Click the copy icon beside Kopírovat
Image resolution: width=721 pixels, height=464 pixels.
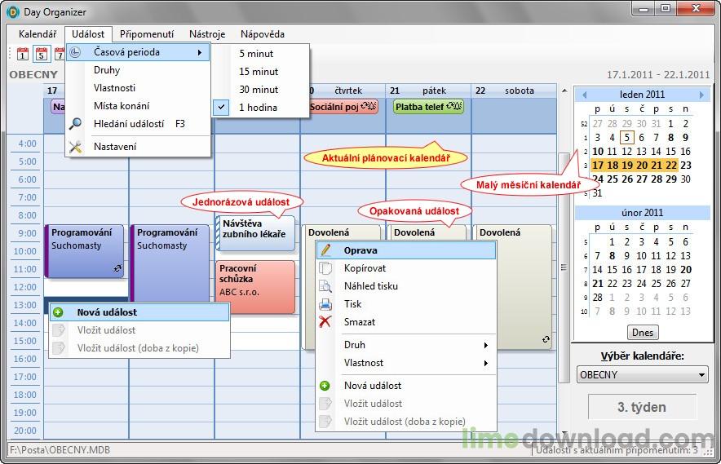(325, 268)
